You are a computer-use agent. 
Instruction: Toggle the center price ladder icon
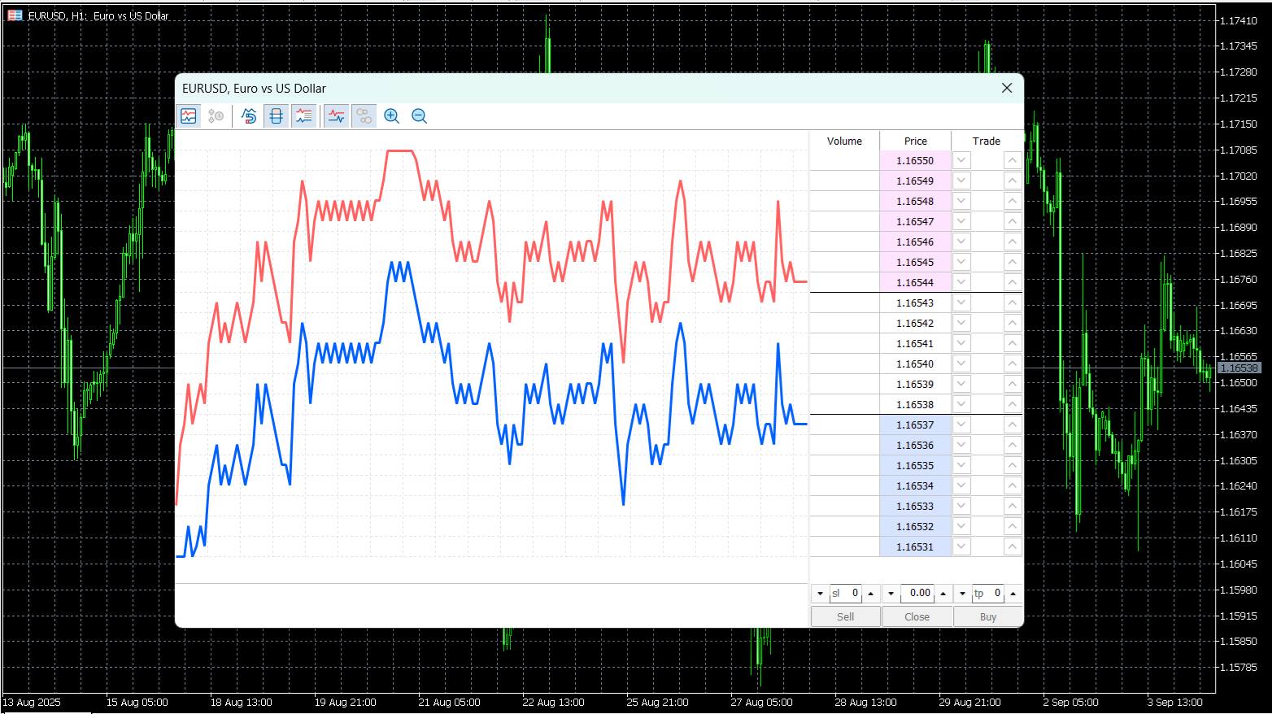(x=277, y=116)
